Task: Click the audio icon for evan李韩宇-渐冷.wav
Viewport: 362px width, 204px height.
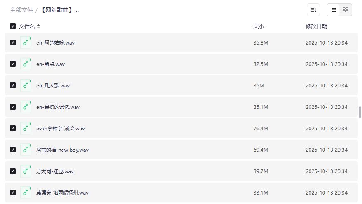Action: pos(26,128)
